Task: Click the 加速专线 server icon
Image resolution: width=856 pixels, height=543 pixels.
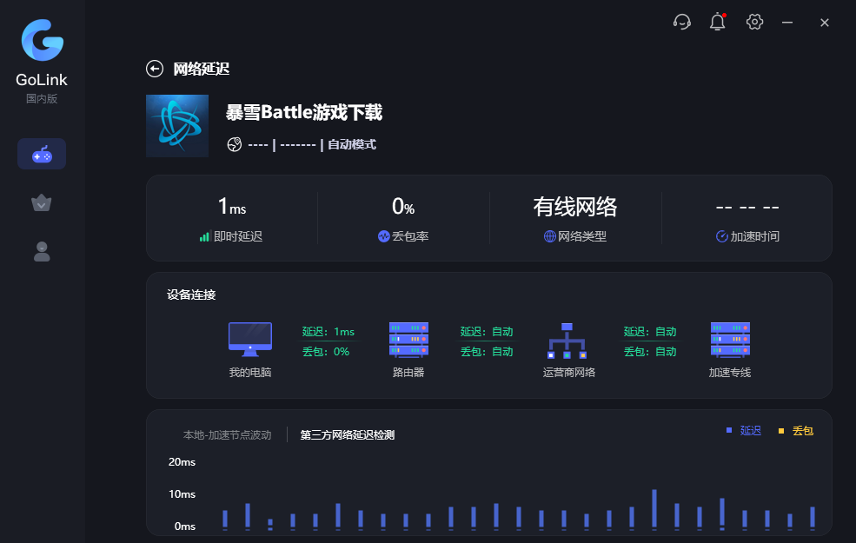Action: (x=730, y=340)
